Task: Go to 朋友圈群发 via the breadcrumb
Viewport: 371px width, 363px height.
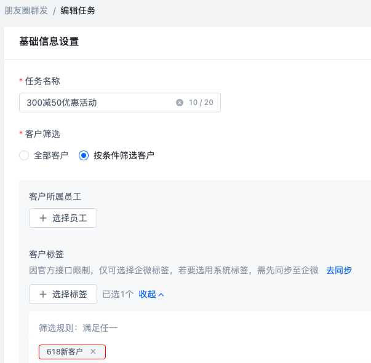Action: [26, 10]
